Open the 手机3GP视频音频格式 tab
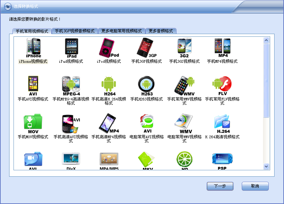 75,31
